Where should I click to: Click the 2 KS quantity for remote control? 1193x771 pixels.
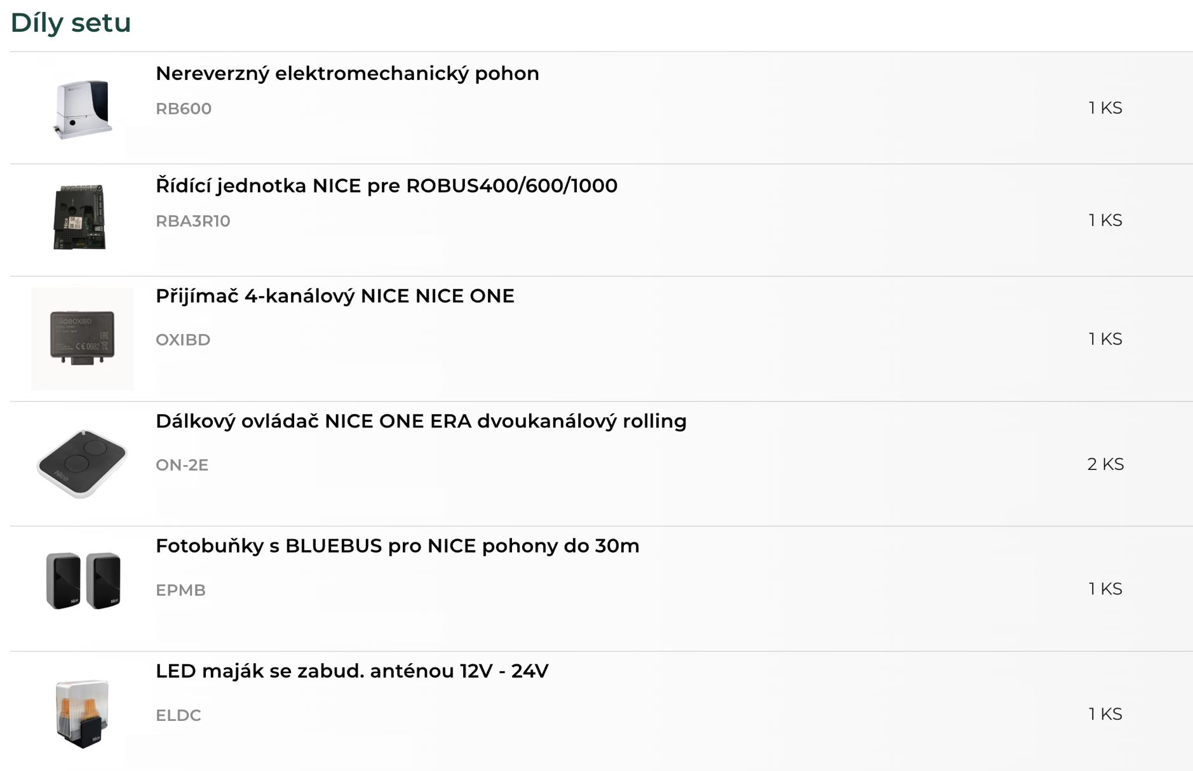1105,464
